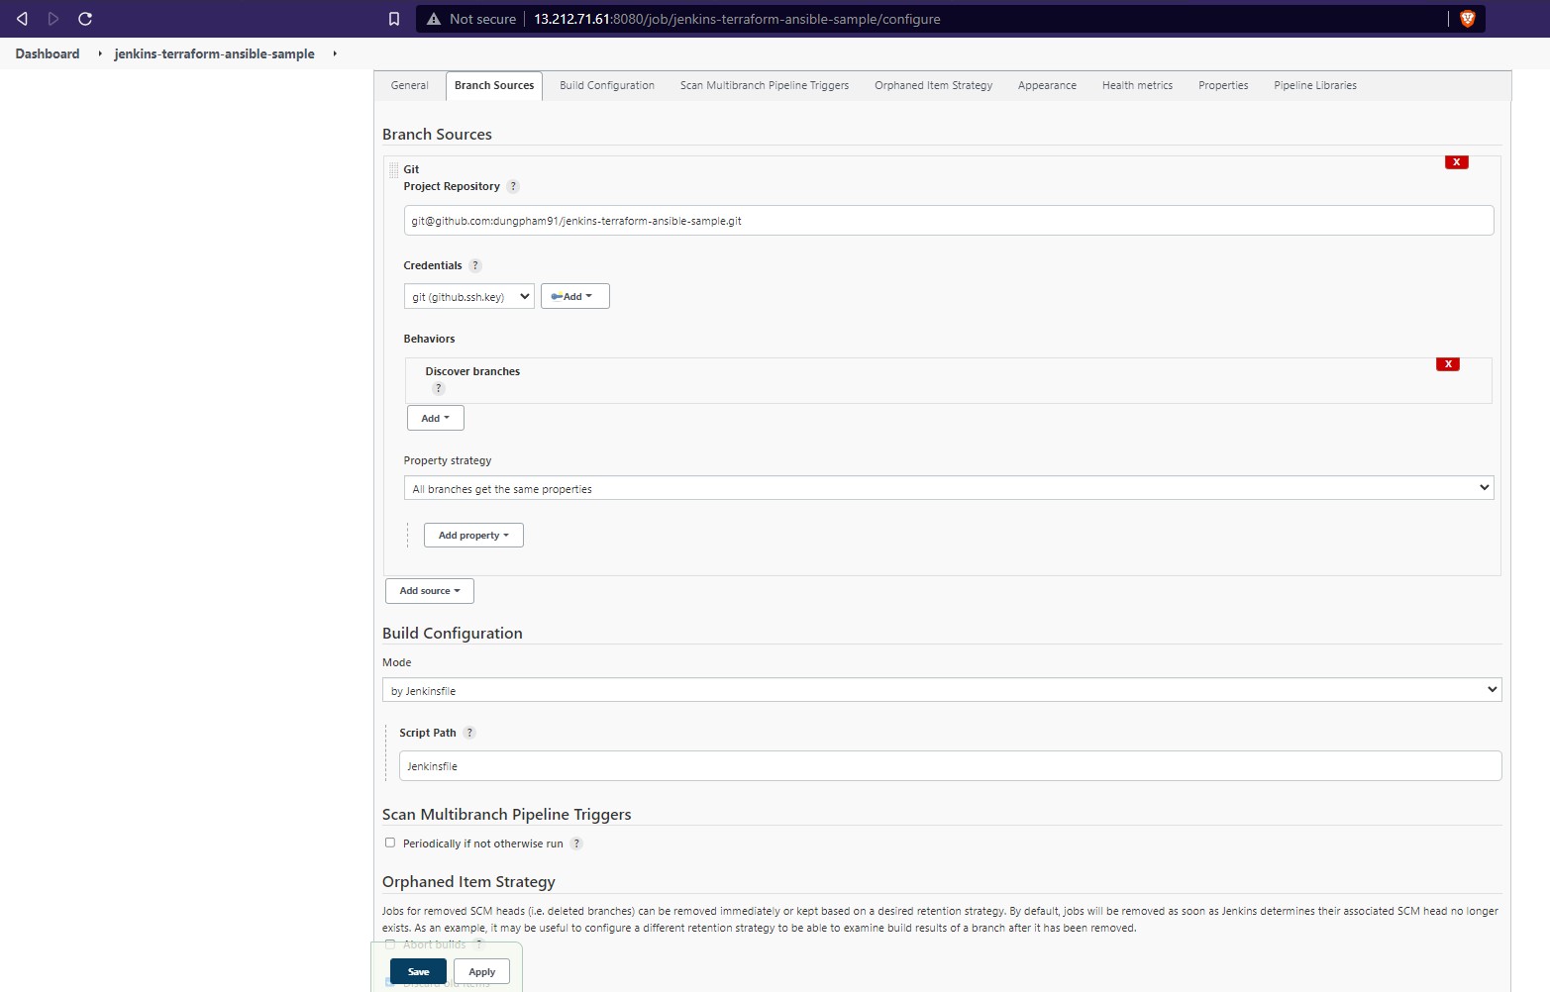Go to Dashboard breadcrumb link
1550x992 pixels.
coord(48,53)
